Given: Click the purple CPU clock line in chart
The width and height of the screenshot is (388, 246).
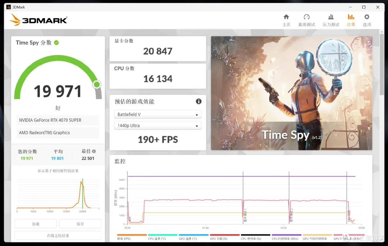Looking at the screenshot, I should click(x=241, y=176).
